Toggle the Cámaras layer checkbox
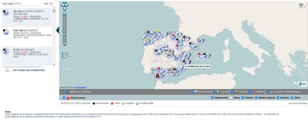The image size is (308, 120). click(x=214, y=92)
